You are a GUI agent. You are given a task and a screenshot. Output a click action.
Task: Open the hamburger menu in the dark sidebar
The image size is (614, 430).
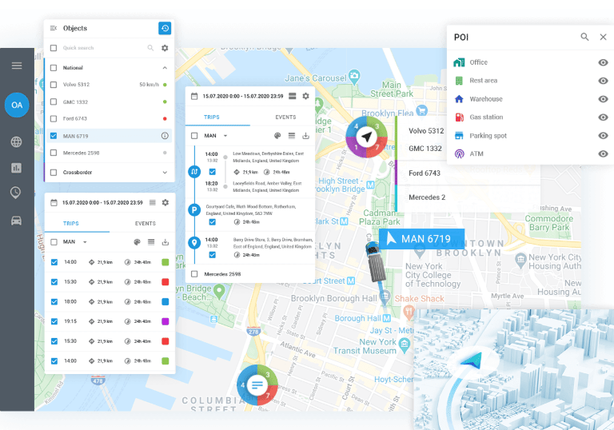point(17,66)
